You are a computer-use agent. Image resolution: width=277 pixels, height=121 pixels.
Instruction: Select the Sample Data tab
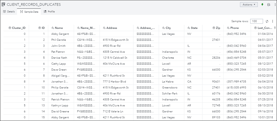point(29,12)
